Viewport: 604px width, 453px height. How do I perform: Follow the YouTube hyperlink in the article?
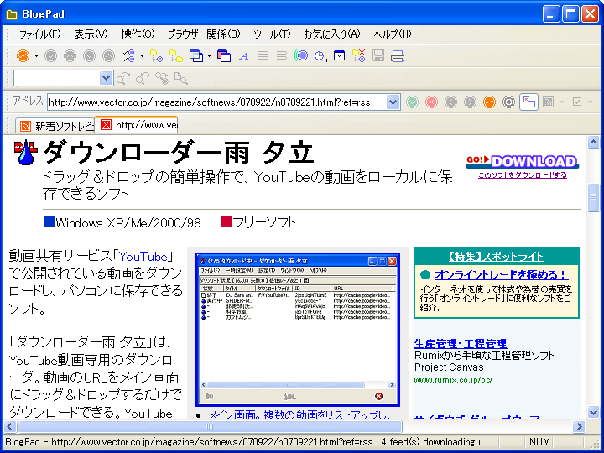tap(143, 257)
